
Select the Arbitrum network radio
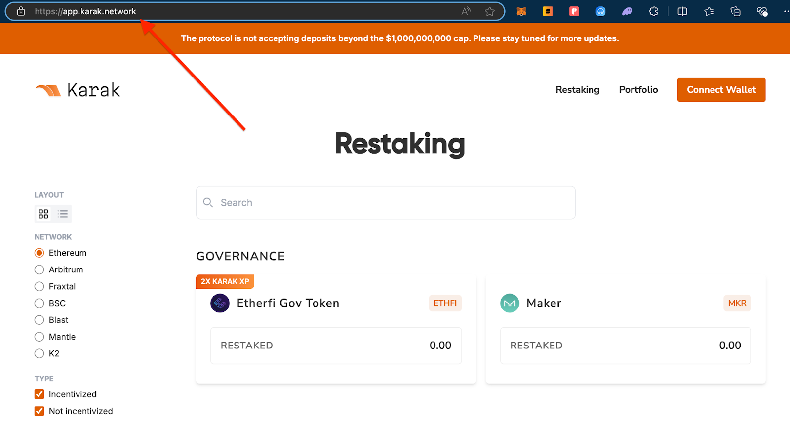click(x=39, y=269)
